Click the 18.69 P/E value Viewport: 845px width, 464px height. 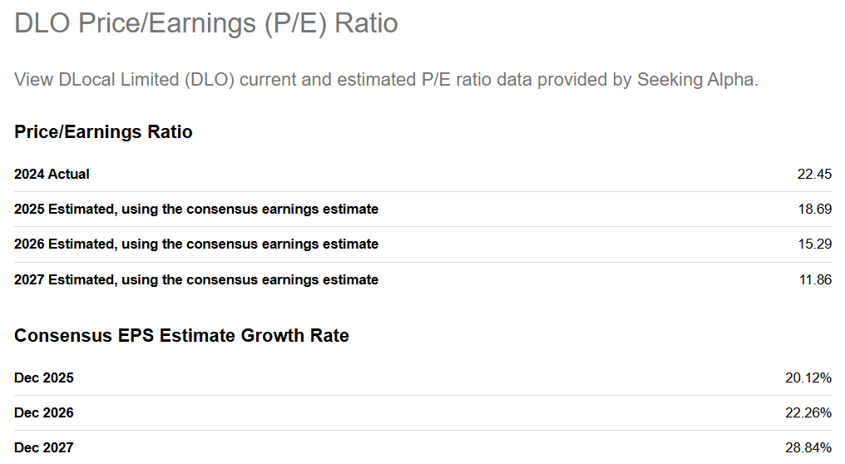tap(814, 210)
